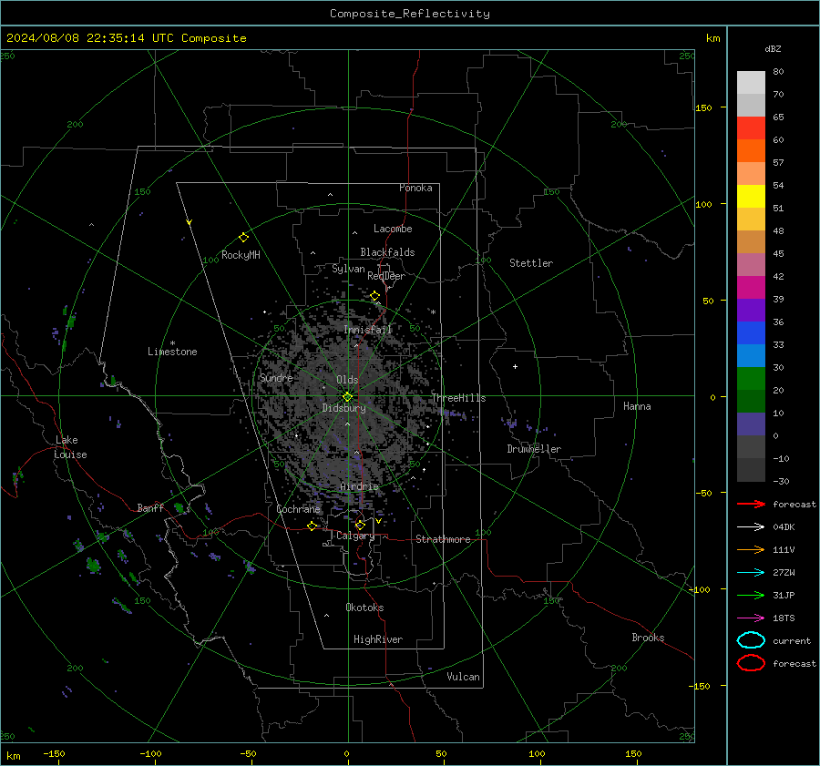820x766 pixels.
Task: Click the ThreeHills map label
Action: (x=458, y=398)
